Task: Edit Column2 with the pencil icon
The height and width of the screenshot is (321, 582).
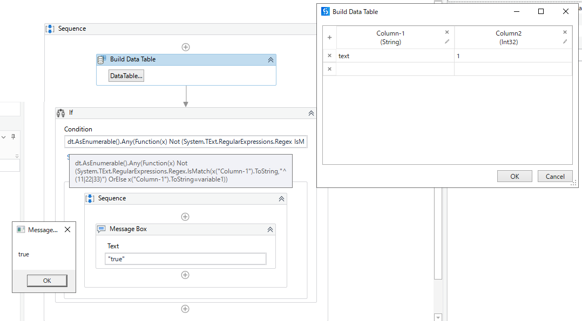Action: 565,41
